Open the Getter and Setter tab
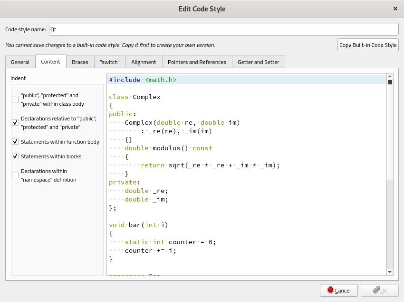The height and width of the screenshot is (302, 404). [259, 62]
